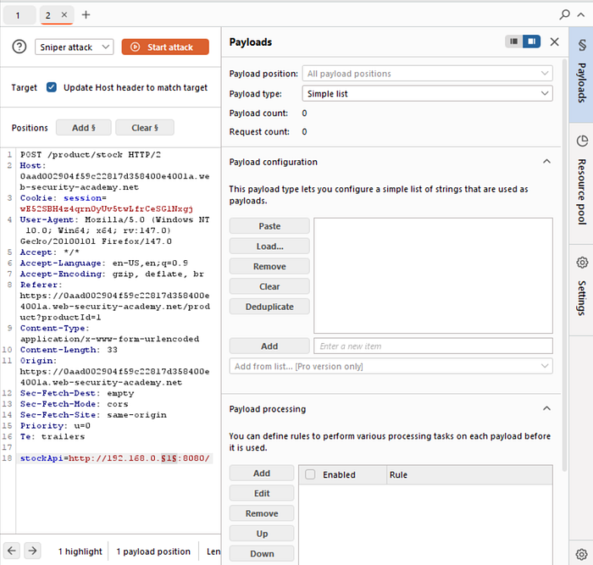593x565 pixels.
Task: Open the Sniper attack type dropdown
Action: [x=75, y=47]
